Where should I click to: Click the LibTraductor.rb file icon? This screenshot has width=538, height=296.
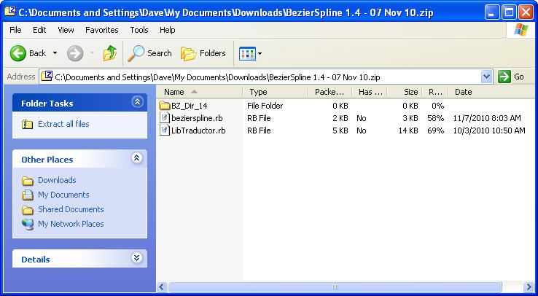coord(165,131)
